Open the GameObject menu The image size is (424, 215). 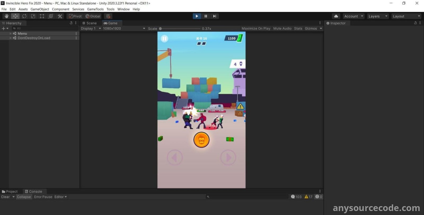(x=40, y=9)
